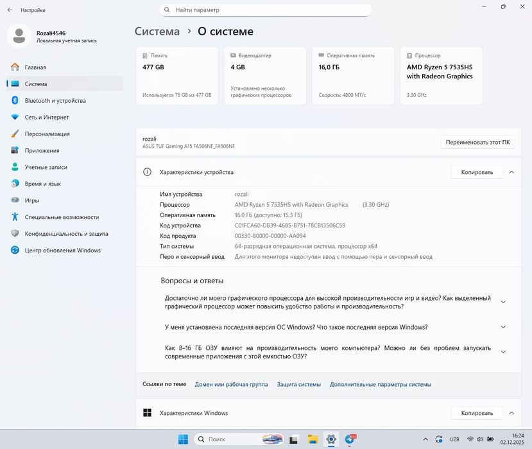Screen dimensions: 532x449
Task: Select Bluetooth и устройства in the sidebar
Action: 64,100
